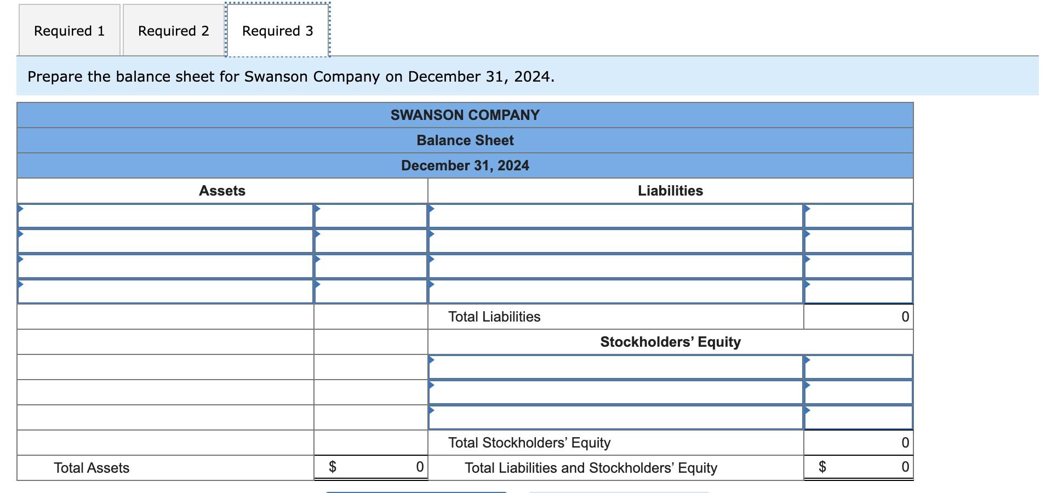Image resolution: width=1063 pixels, height=493 pixels.
Task: Click the Stockholders' Equity section header
Action: [670, 342]
